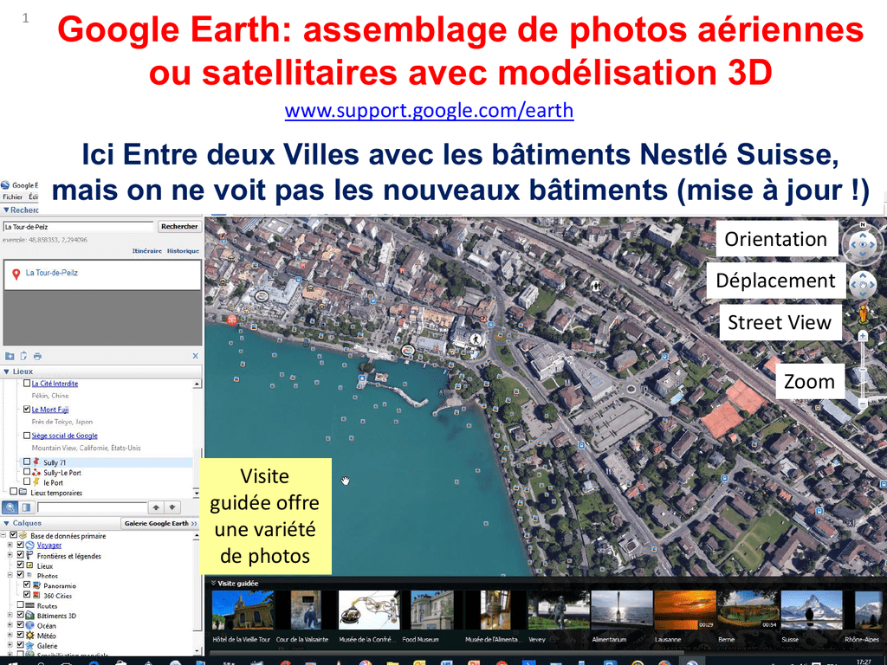The height and width of the screenshot is (665, 887).
Task: Enable the Sully-Le Port checkbox
Action: [x=27, y=472]
